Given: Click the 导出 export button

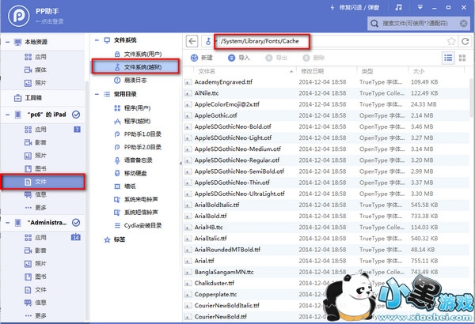Looking at the screenshot, I should [276, 58].
